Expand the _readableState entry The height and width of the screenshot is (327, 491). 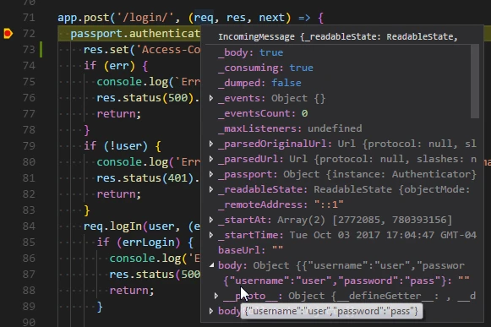tap(211, 189)
